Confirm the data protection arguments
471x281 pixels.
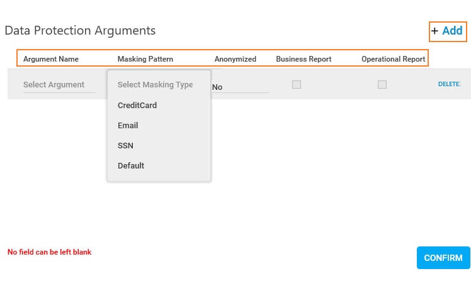coord(443,258)
